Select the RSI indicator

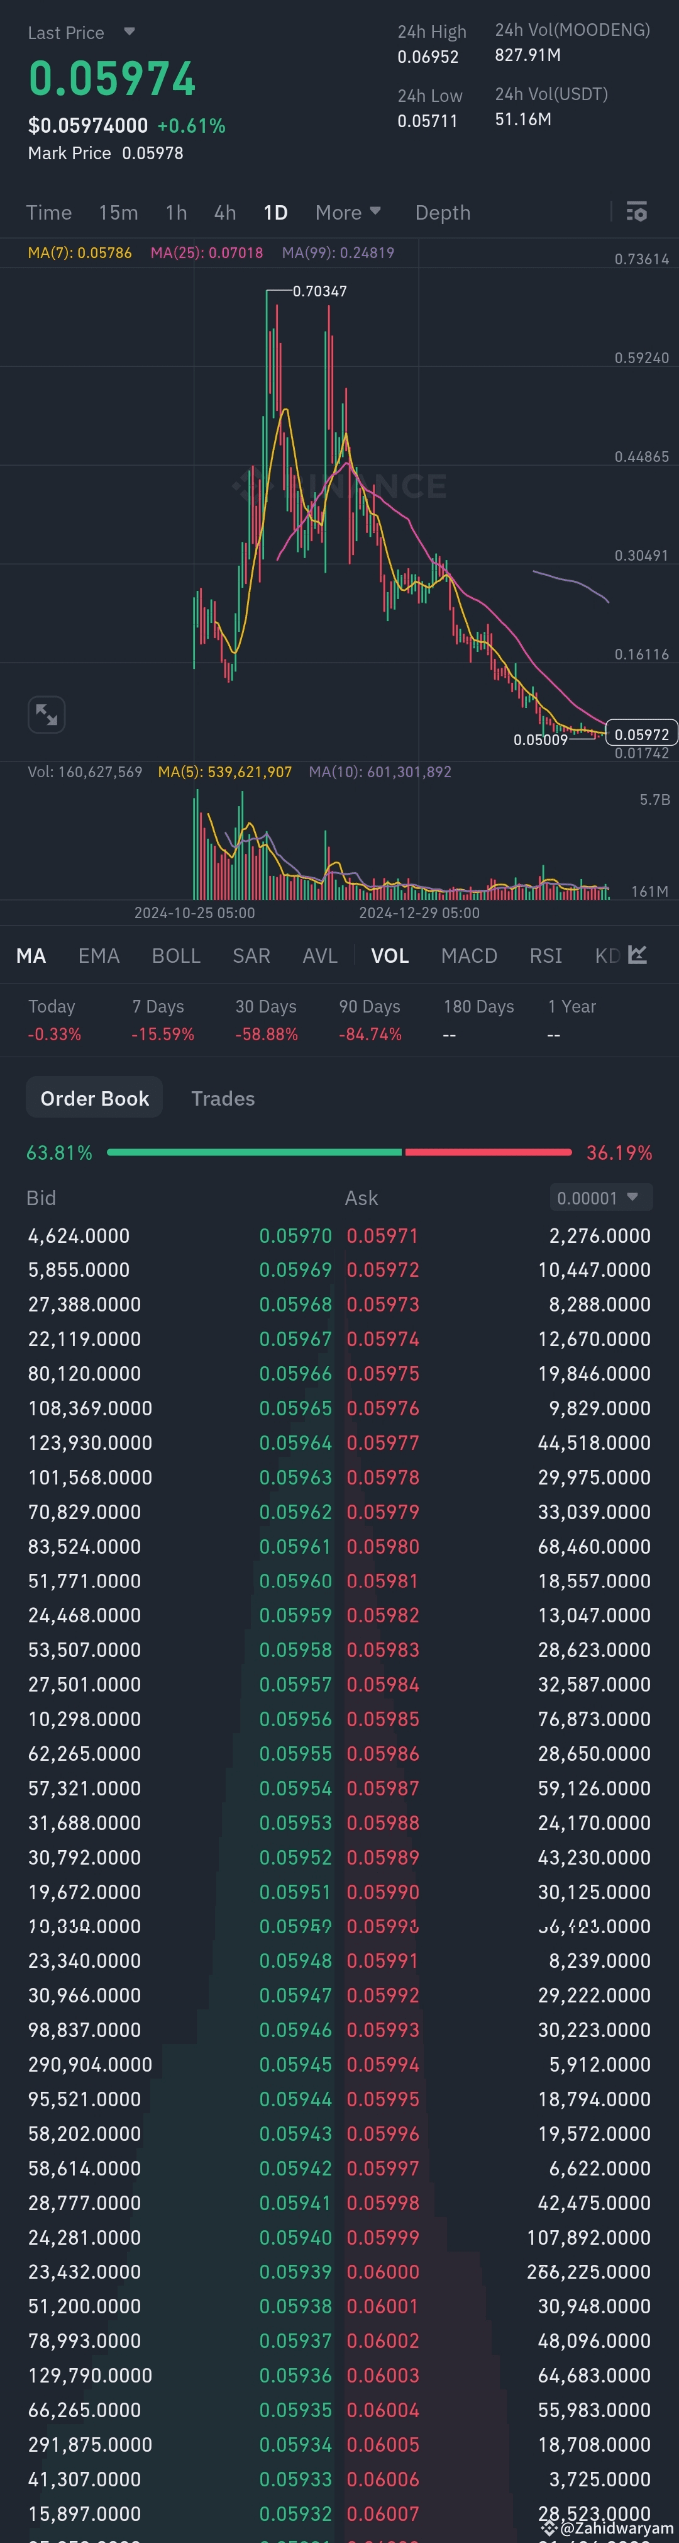click(x=545, y=955)
